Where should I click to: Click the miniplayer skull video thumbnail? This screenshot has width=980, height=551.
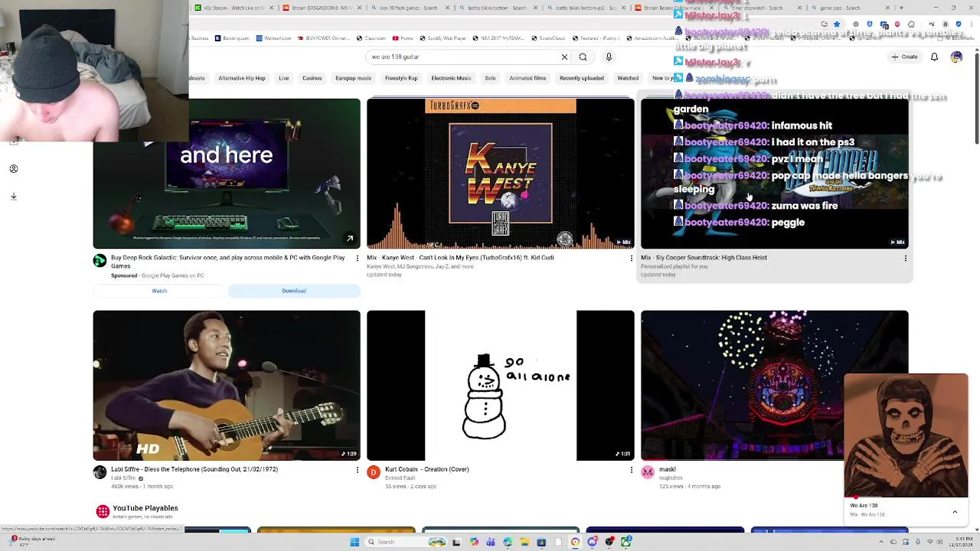coord(906,435)
